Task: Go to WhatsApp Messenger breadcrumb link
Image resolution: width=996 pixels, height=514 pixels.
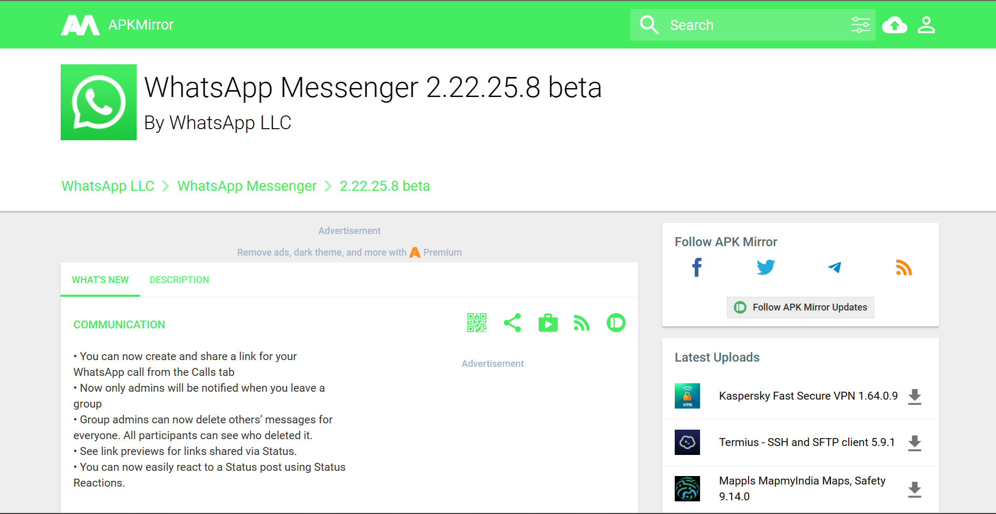Action: 247,186
